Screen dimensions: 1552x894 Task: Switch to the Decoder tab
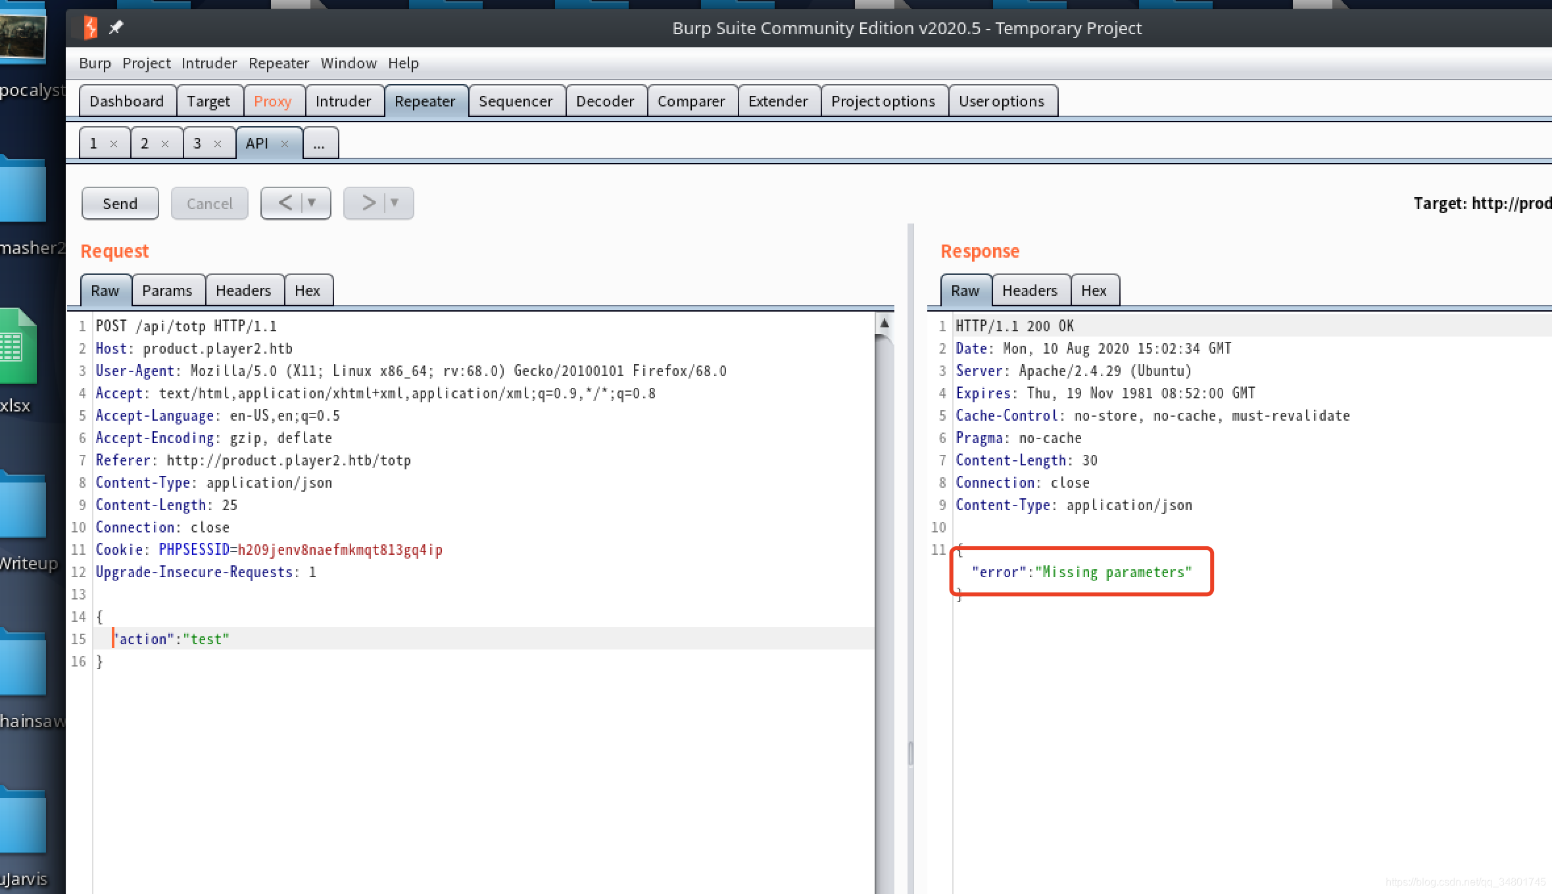point(604,101)
